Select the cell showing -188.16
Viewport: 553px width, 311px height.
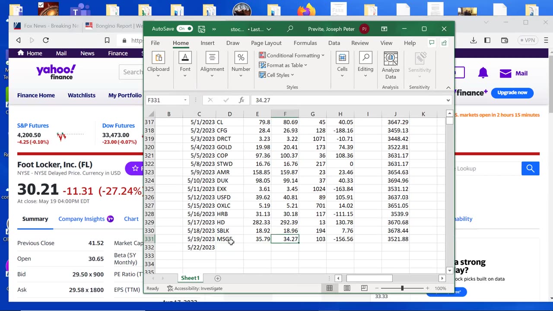point(340,130)
